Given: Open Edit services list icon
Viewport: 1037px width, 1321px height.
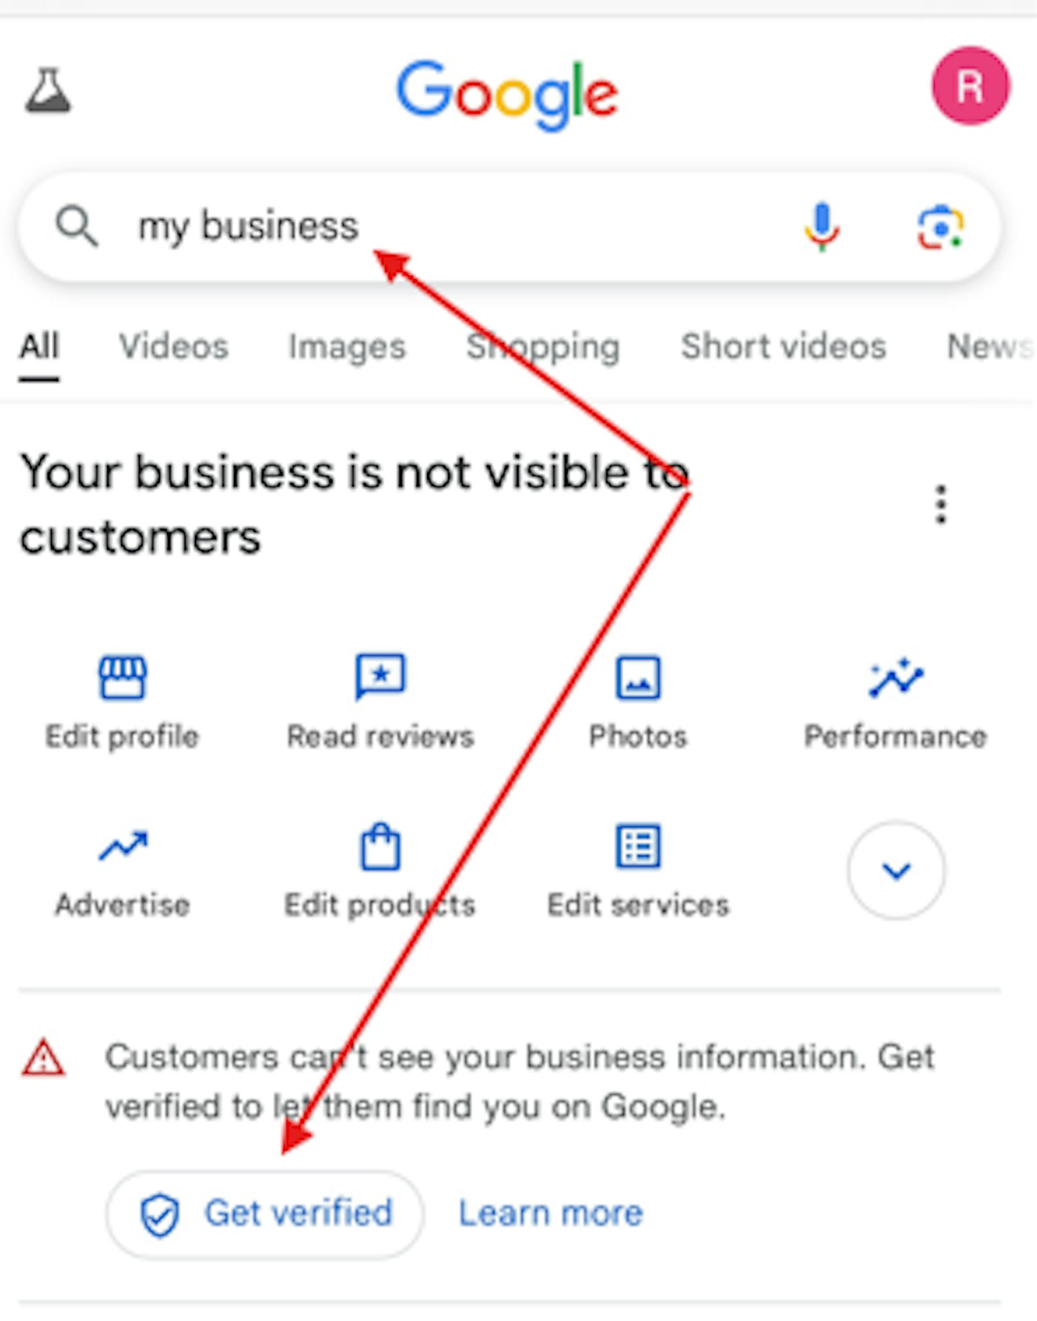Looking at the screenshot, I should click(638, 846).
